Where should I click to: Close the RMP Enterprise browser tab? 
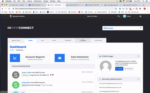pyautogui.click(x=45, y=5)
